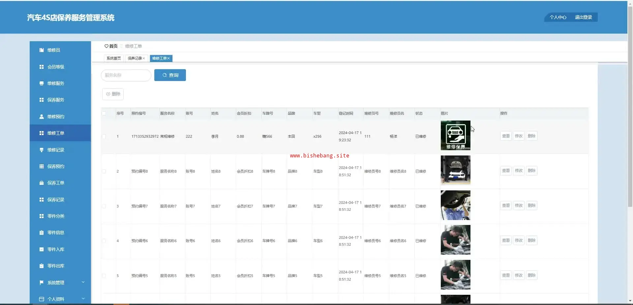
Task: Open 零件信息 clipboard icon
Action: 42,233
